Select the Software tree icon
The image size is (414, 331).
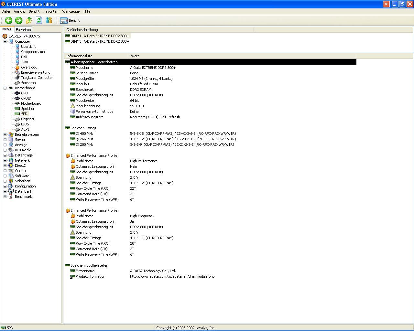(x=11, y=176)
